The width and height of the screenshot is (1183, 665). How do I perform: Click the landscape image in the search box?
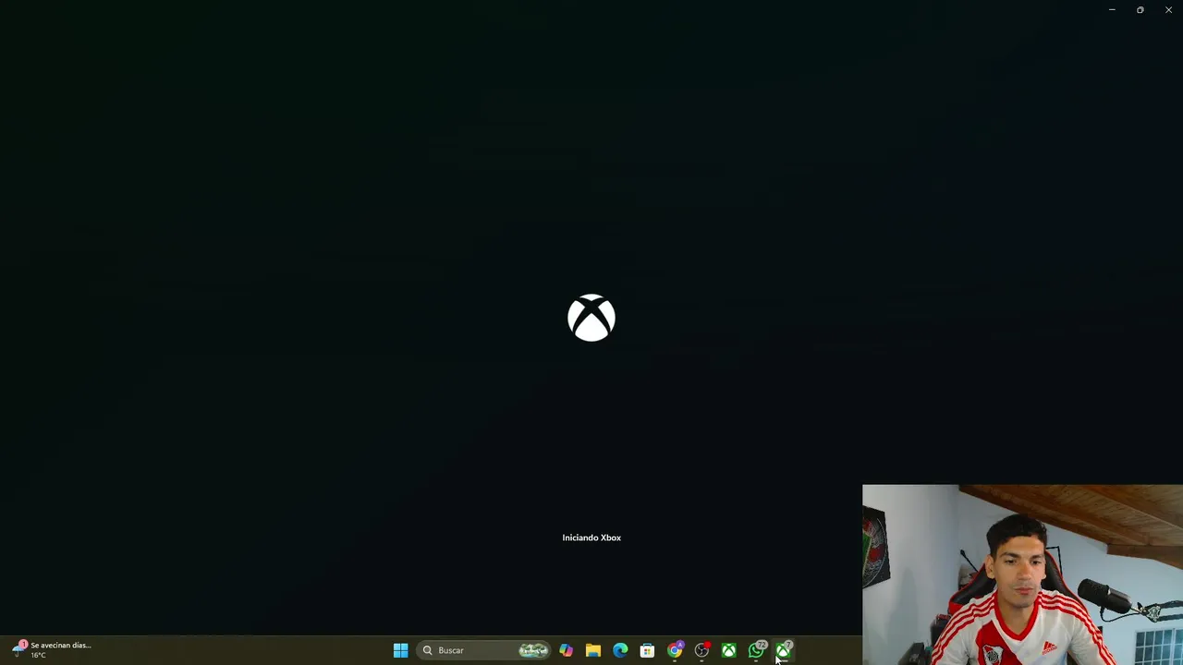(x=533, y=650)
